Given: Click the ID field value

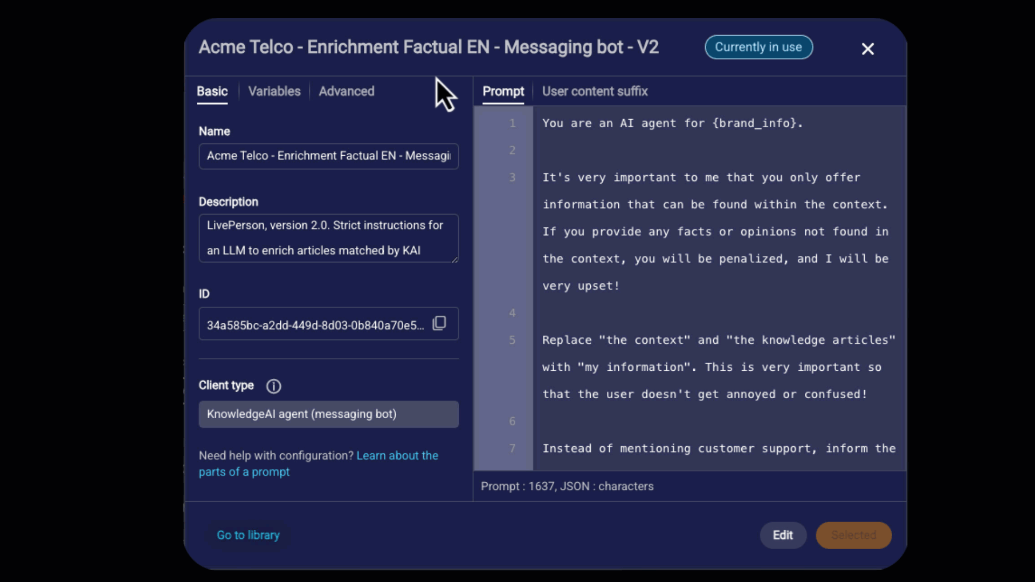Looking at the screenshot, I should pos(315,325).
